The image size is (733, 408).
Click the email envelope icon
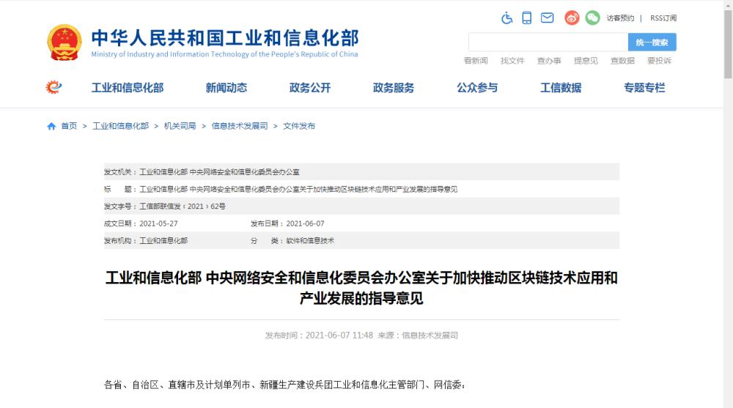(547, 18)
